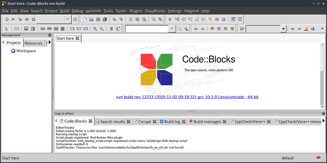327x163 pixels.
Task: Click the Zoom out magnifier icon
Action: (102, 29)
